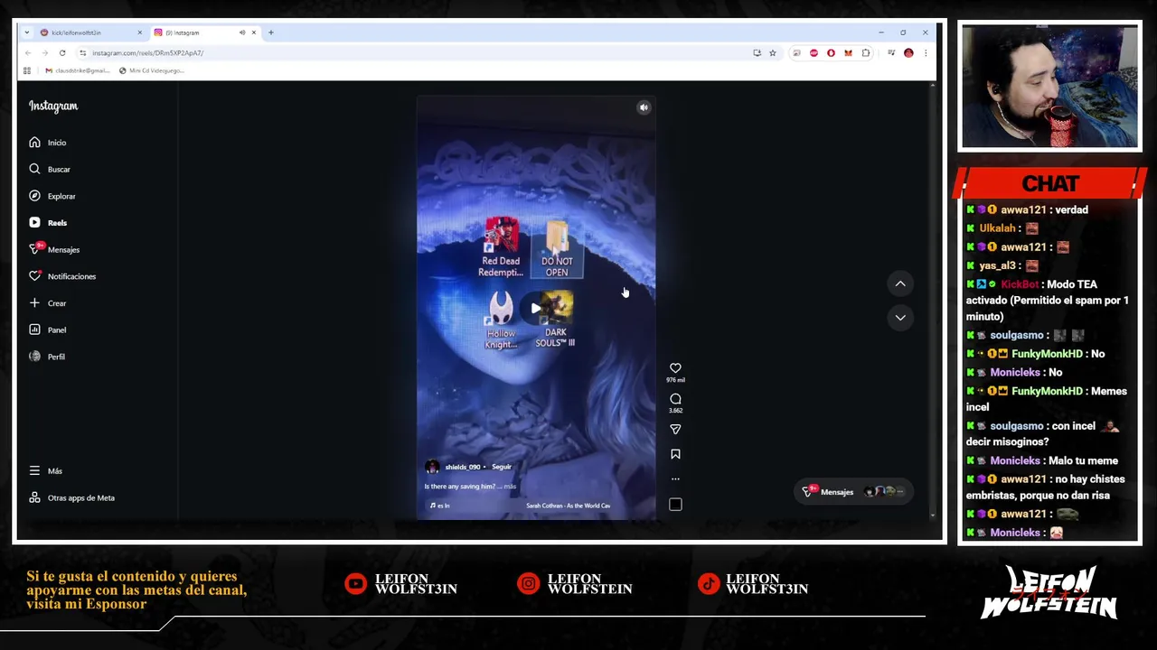Image resolution: width=1157 pixels, height=650 pixels.
Task: Go to the previous reel with the up arrow
Action: 900,283
